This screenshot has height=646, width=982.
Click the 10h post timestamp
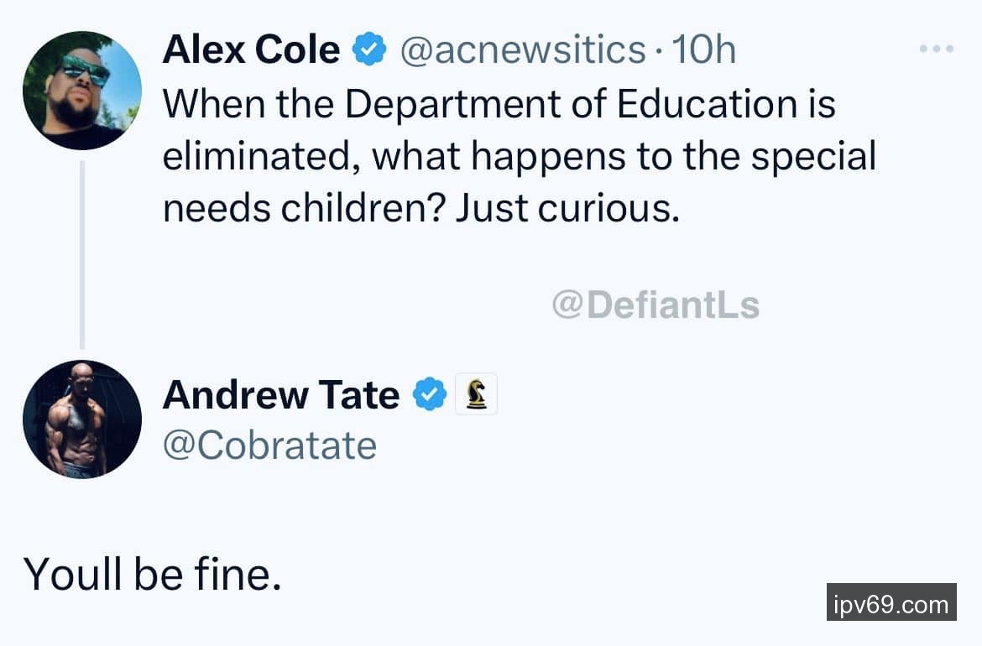tap(703, 50)
